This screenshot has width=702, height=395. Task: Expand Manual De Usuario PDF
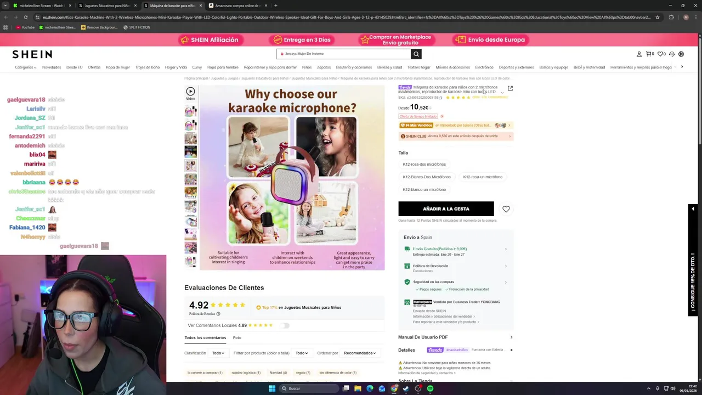(456, 337)
